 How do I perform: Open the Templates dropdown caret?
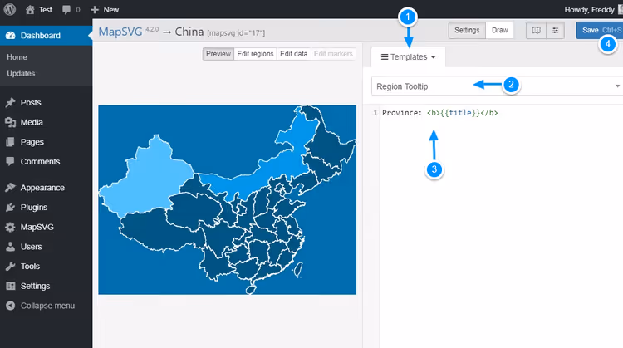pos(433,57)
